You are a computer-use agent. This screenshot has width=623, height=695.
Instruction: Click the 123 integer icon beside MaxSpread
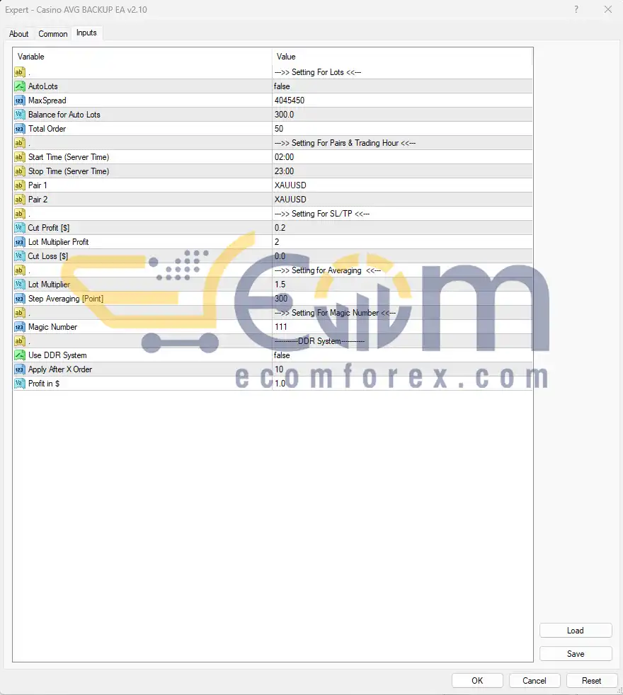coord(19,100)
